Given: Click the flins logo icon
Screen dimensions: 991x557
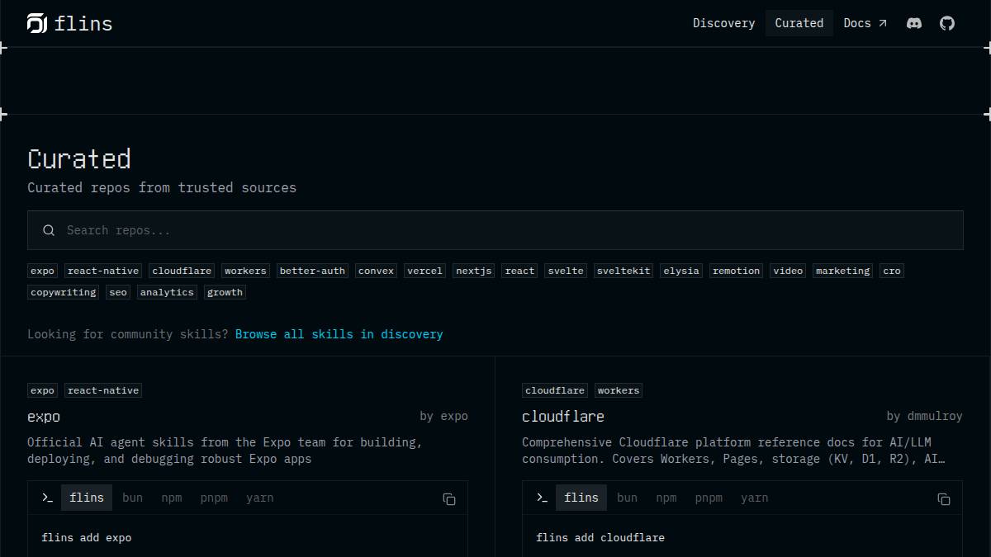Looking at the screenshot, I should 36,23.
